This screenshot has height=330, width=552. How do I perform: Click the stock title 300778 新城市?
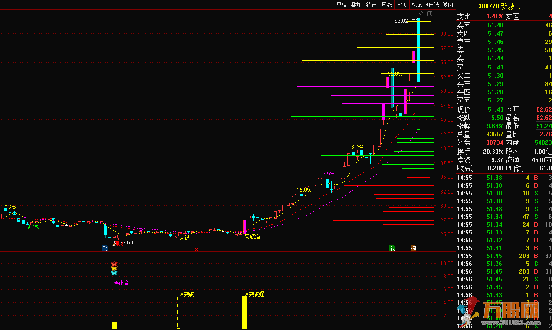click(x=500, y=6)
